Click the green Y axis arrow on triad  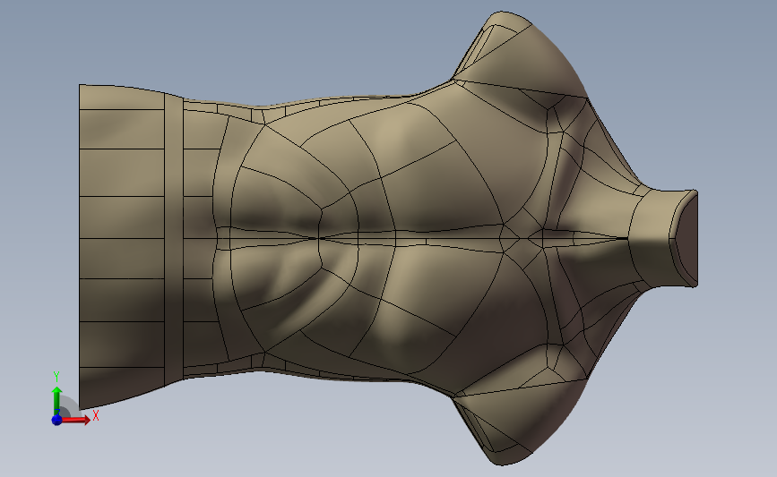pos(57,401)
